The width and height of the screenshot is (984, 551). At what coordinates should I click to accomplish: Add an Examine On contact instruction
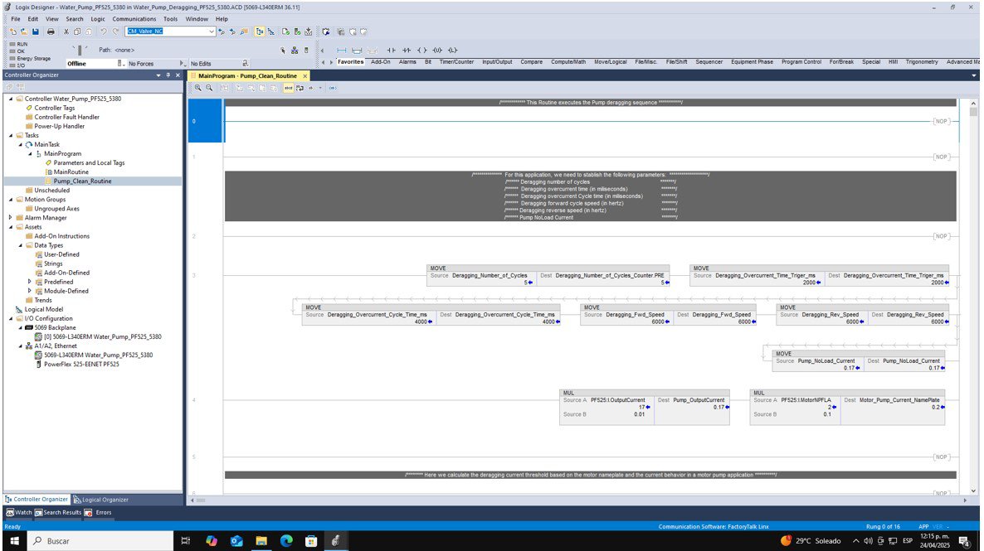[391, 51]
